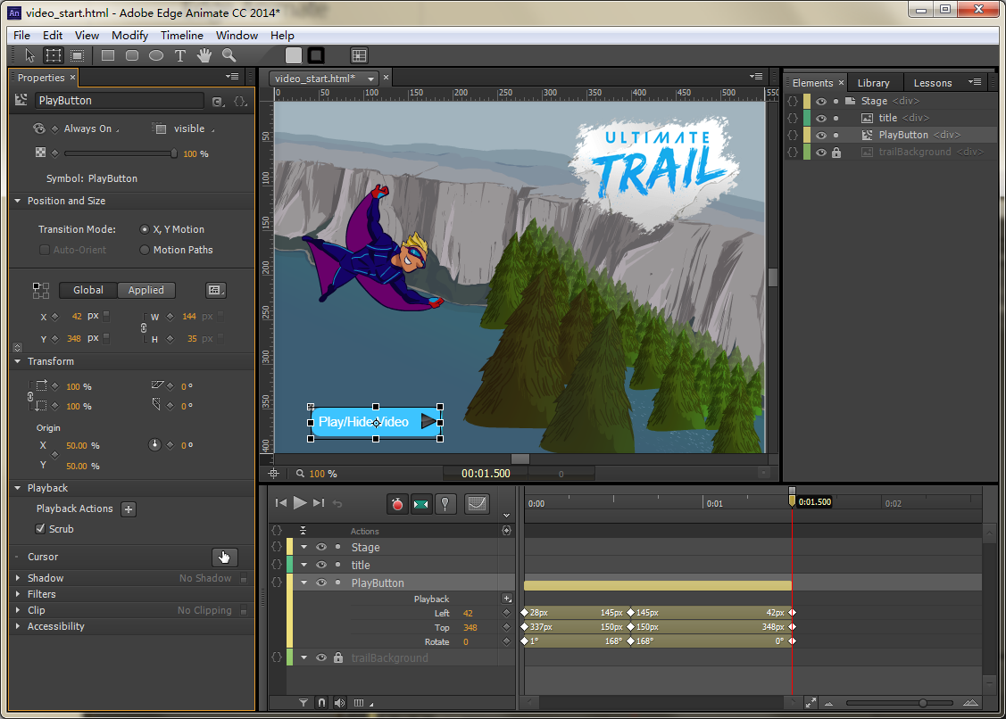Collapse the Playback section
Image resolution: width=1006 pixels, height=719 pixels.
(x=17, y=488)
